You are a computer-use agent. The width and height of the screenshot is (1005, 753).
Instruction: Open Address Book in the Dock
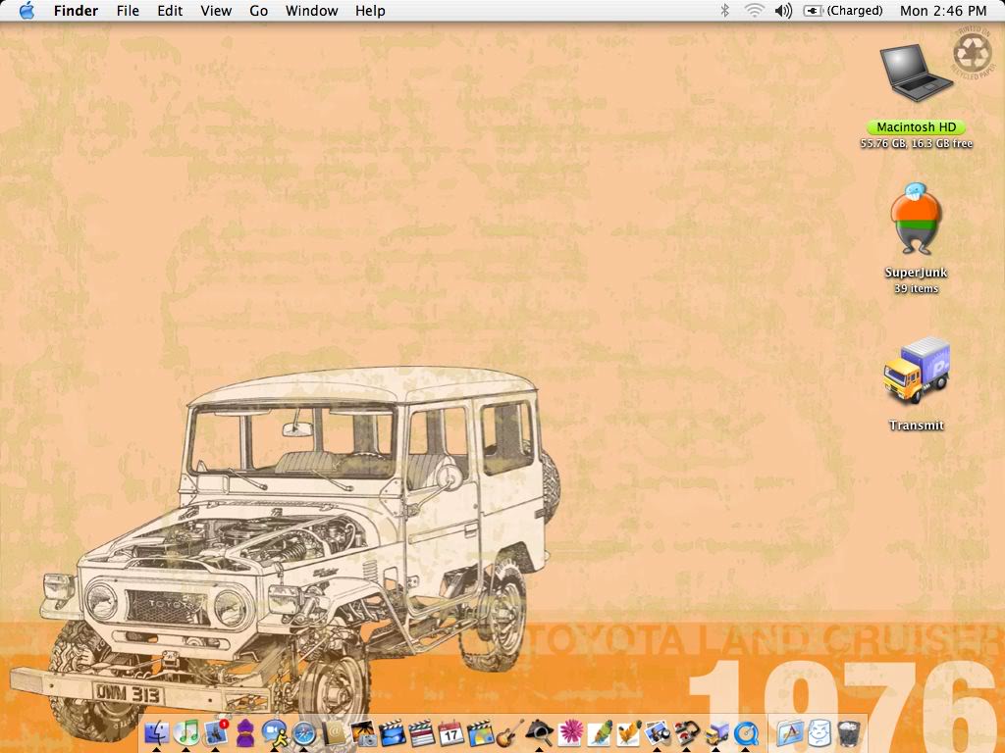[334, 732]
